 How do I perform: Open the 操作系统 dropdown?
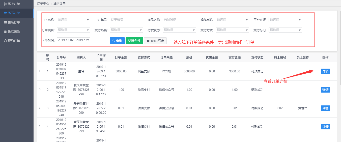pyautogui.click(x=232, y=19)
